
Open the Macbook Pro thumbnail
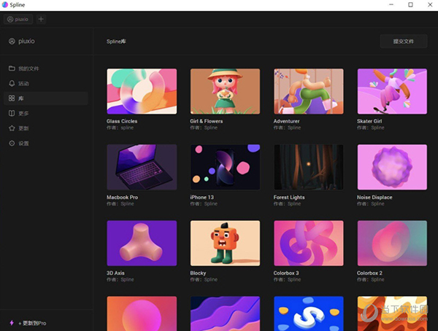[142, 167]
